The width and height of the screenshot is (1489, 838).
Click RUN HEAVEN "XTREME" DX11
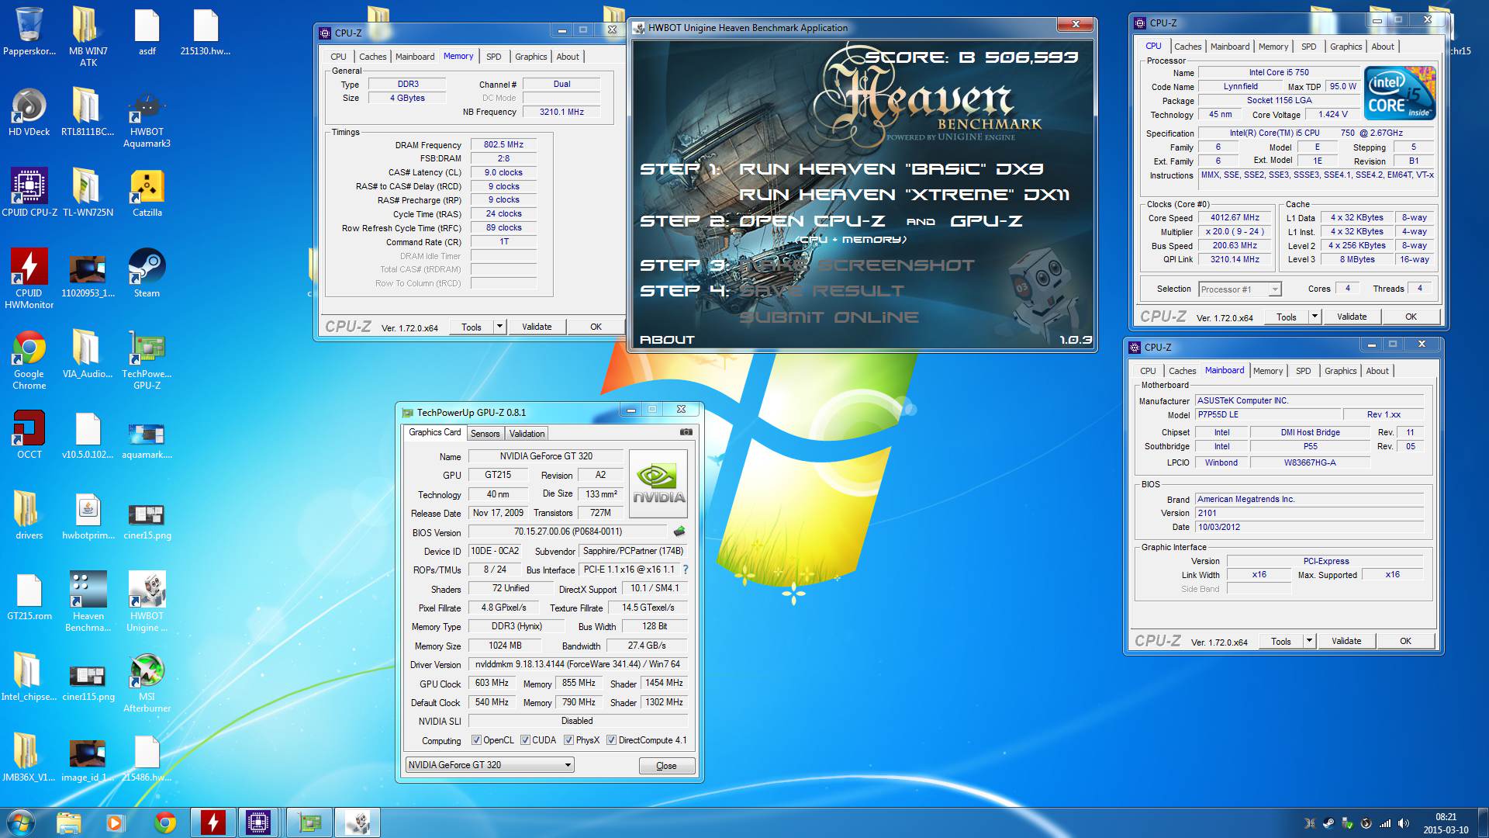click(x=903, y=195)
